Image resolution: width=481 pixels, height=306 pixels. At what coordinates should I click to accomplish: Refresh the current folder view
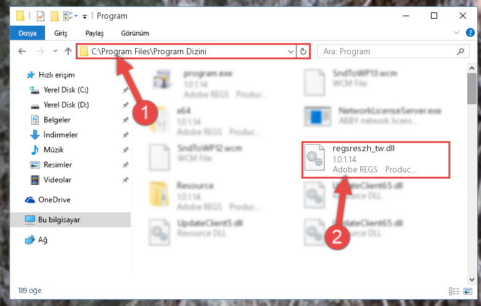(303, 51)
